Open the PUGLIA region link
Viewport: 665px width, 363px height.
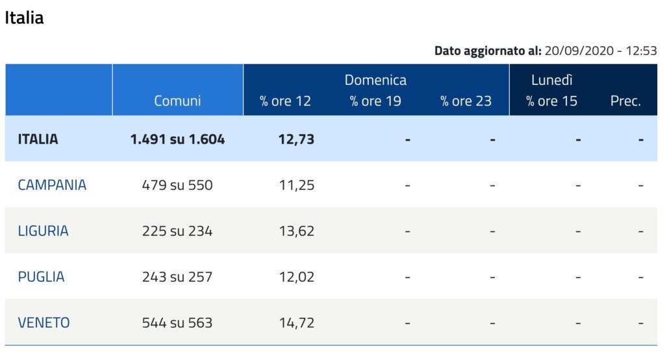[41, 277]
